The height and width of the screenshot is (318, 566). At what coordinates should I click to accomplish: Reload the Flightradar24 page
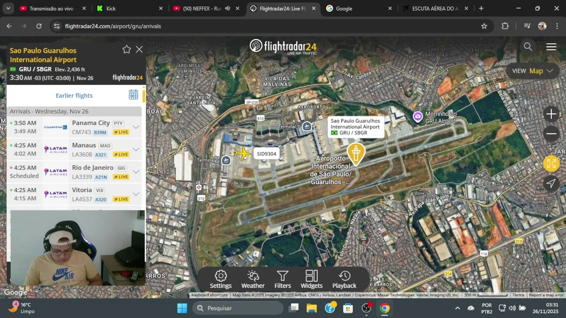(x=39, y=26)
